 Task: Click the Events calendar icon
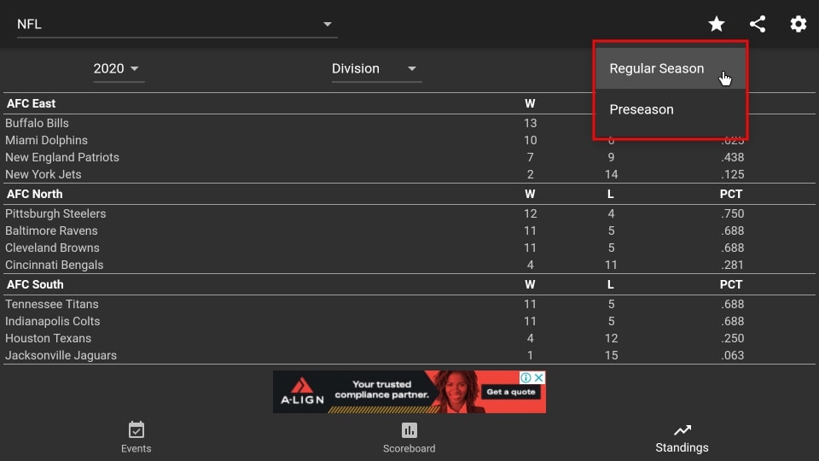pyautogui.click(x=136, y=429)
